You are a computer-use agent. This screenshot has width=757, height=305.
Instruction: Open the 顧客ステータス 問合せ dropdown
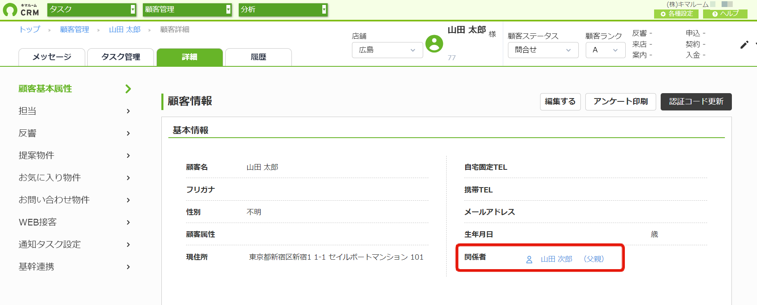[543, 50]
